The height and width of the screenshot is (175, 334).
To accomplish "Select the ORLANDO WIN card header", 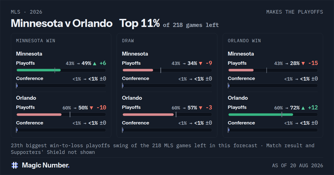I will (244, 41).
